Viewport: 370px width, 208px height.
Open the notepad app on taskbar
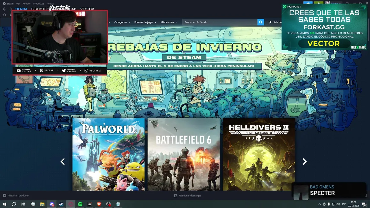click(x=118, y=204)
